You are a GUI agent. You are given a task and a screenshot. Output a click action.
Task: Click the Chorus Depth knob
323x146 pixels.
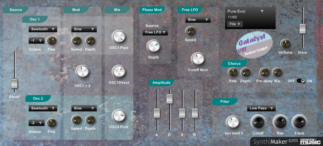point(245,72)
